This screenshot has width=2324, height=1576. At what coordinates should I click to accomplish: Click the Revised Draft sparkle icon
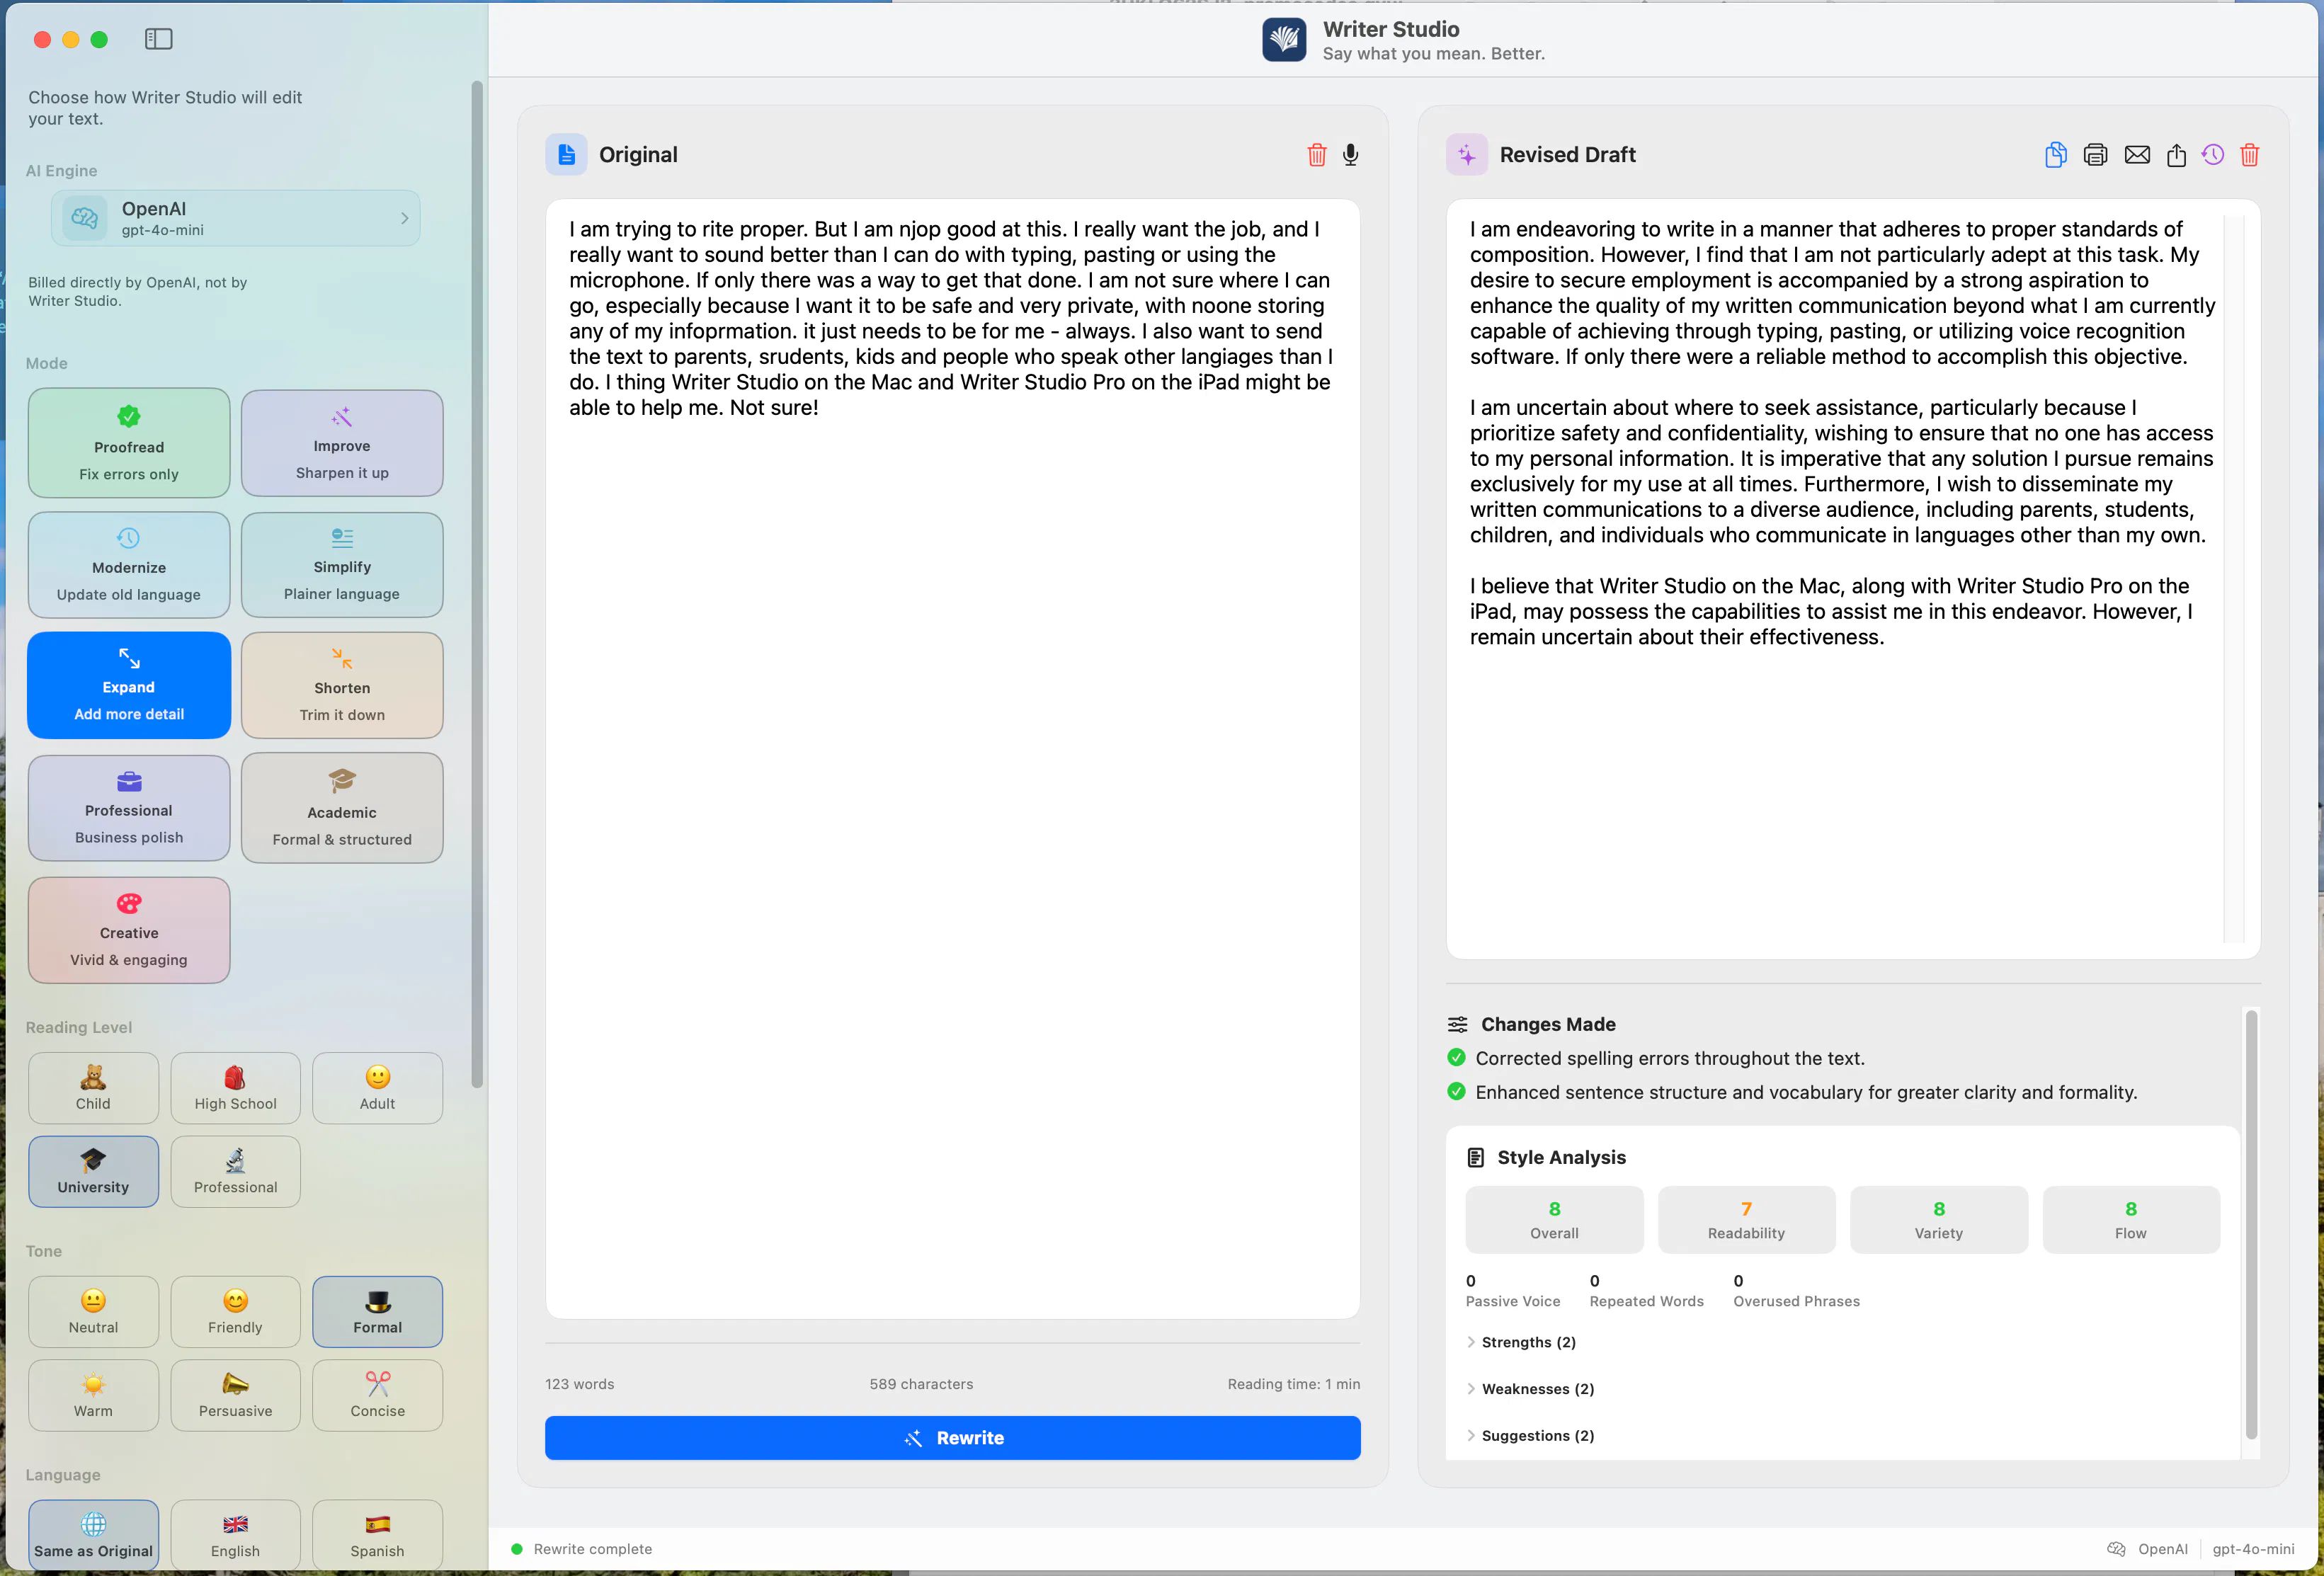(1467, 155)
